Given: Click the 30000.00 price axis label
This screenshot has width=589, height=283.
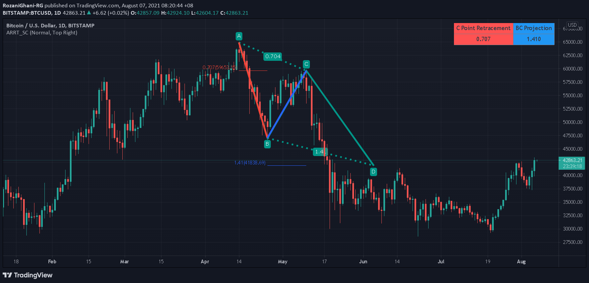Looking at the screenshot, I should pos(573,229).
